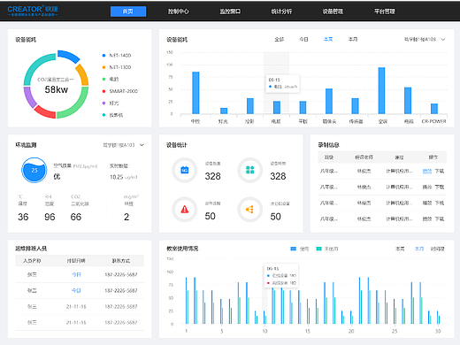Expand the classroom dropdown in energy chart

[x=425, y=39]
